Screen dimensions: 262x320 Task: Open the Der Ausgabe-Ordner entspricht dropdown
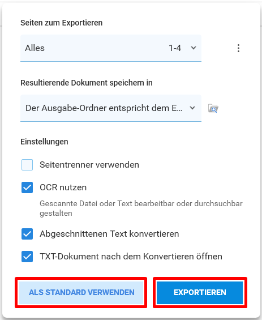click(111, 108)
